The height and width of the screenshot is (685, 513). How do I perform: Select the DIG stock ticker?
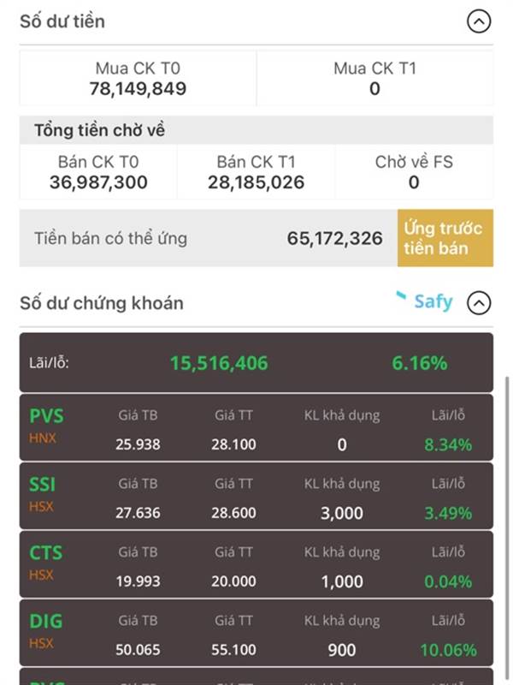pyautogui.click(x=46, y=622)
